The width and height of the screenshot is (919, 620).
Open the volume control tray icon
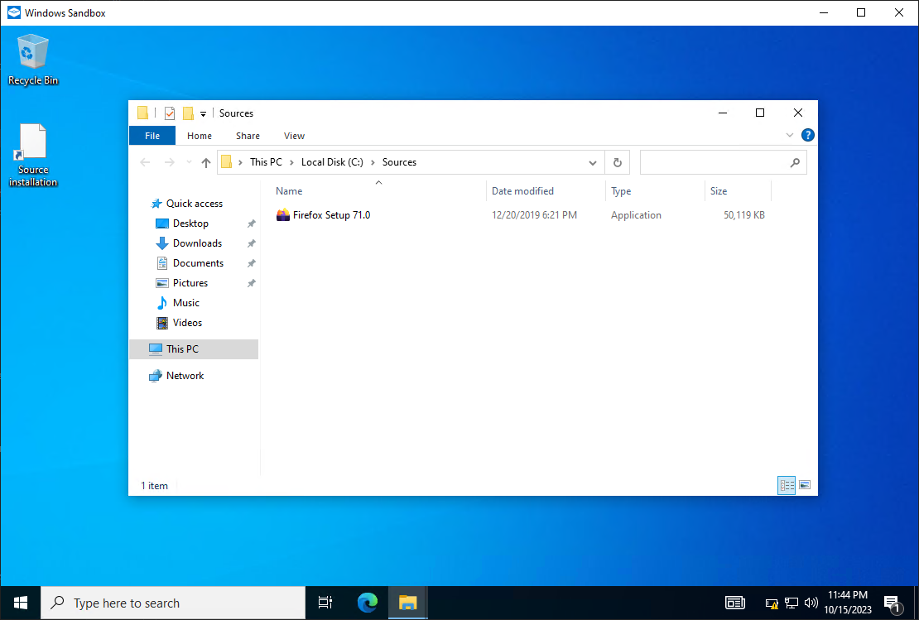click(811, 603)
